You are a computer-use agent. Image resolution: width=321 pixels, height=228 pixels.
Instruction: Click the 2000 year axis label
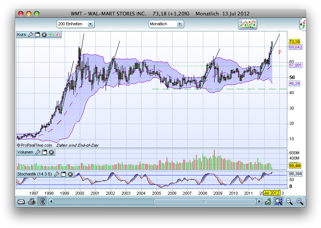(79, 193)
